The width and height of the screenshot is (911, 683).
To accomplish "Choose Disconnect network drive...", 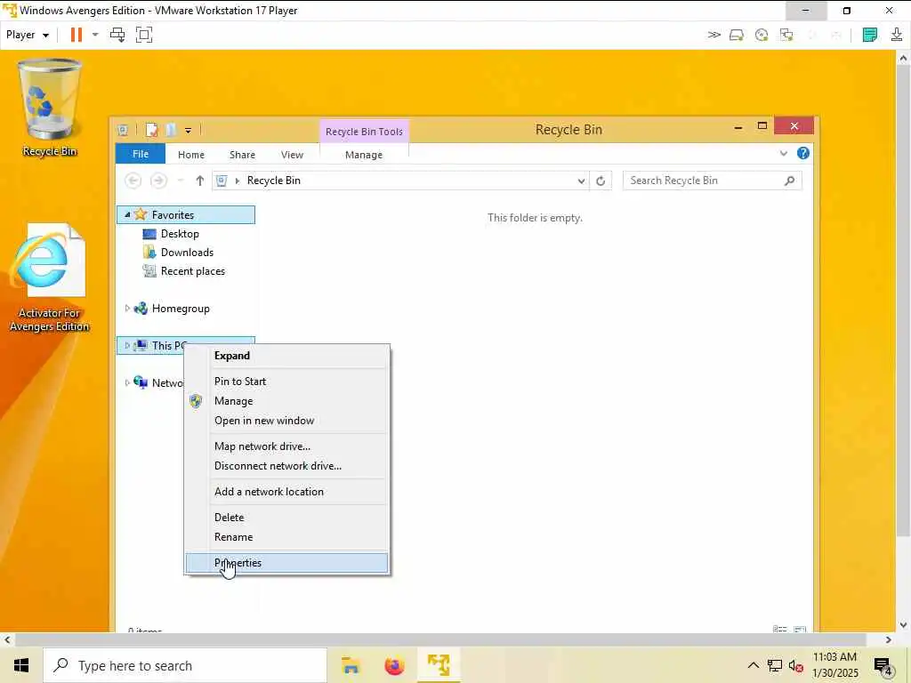I will pyautogui.click(x=286, y=466).
